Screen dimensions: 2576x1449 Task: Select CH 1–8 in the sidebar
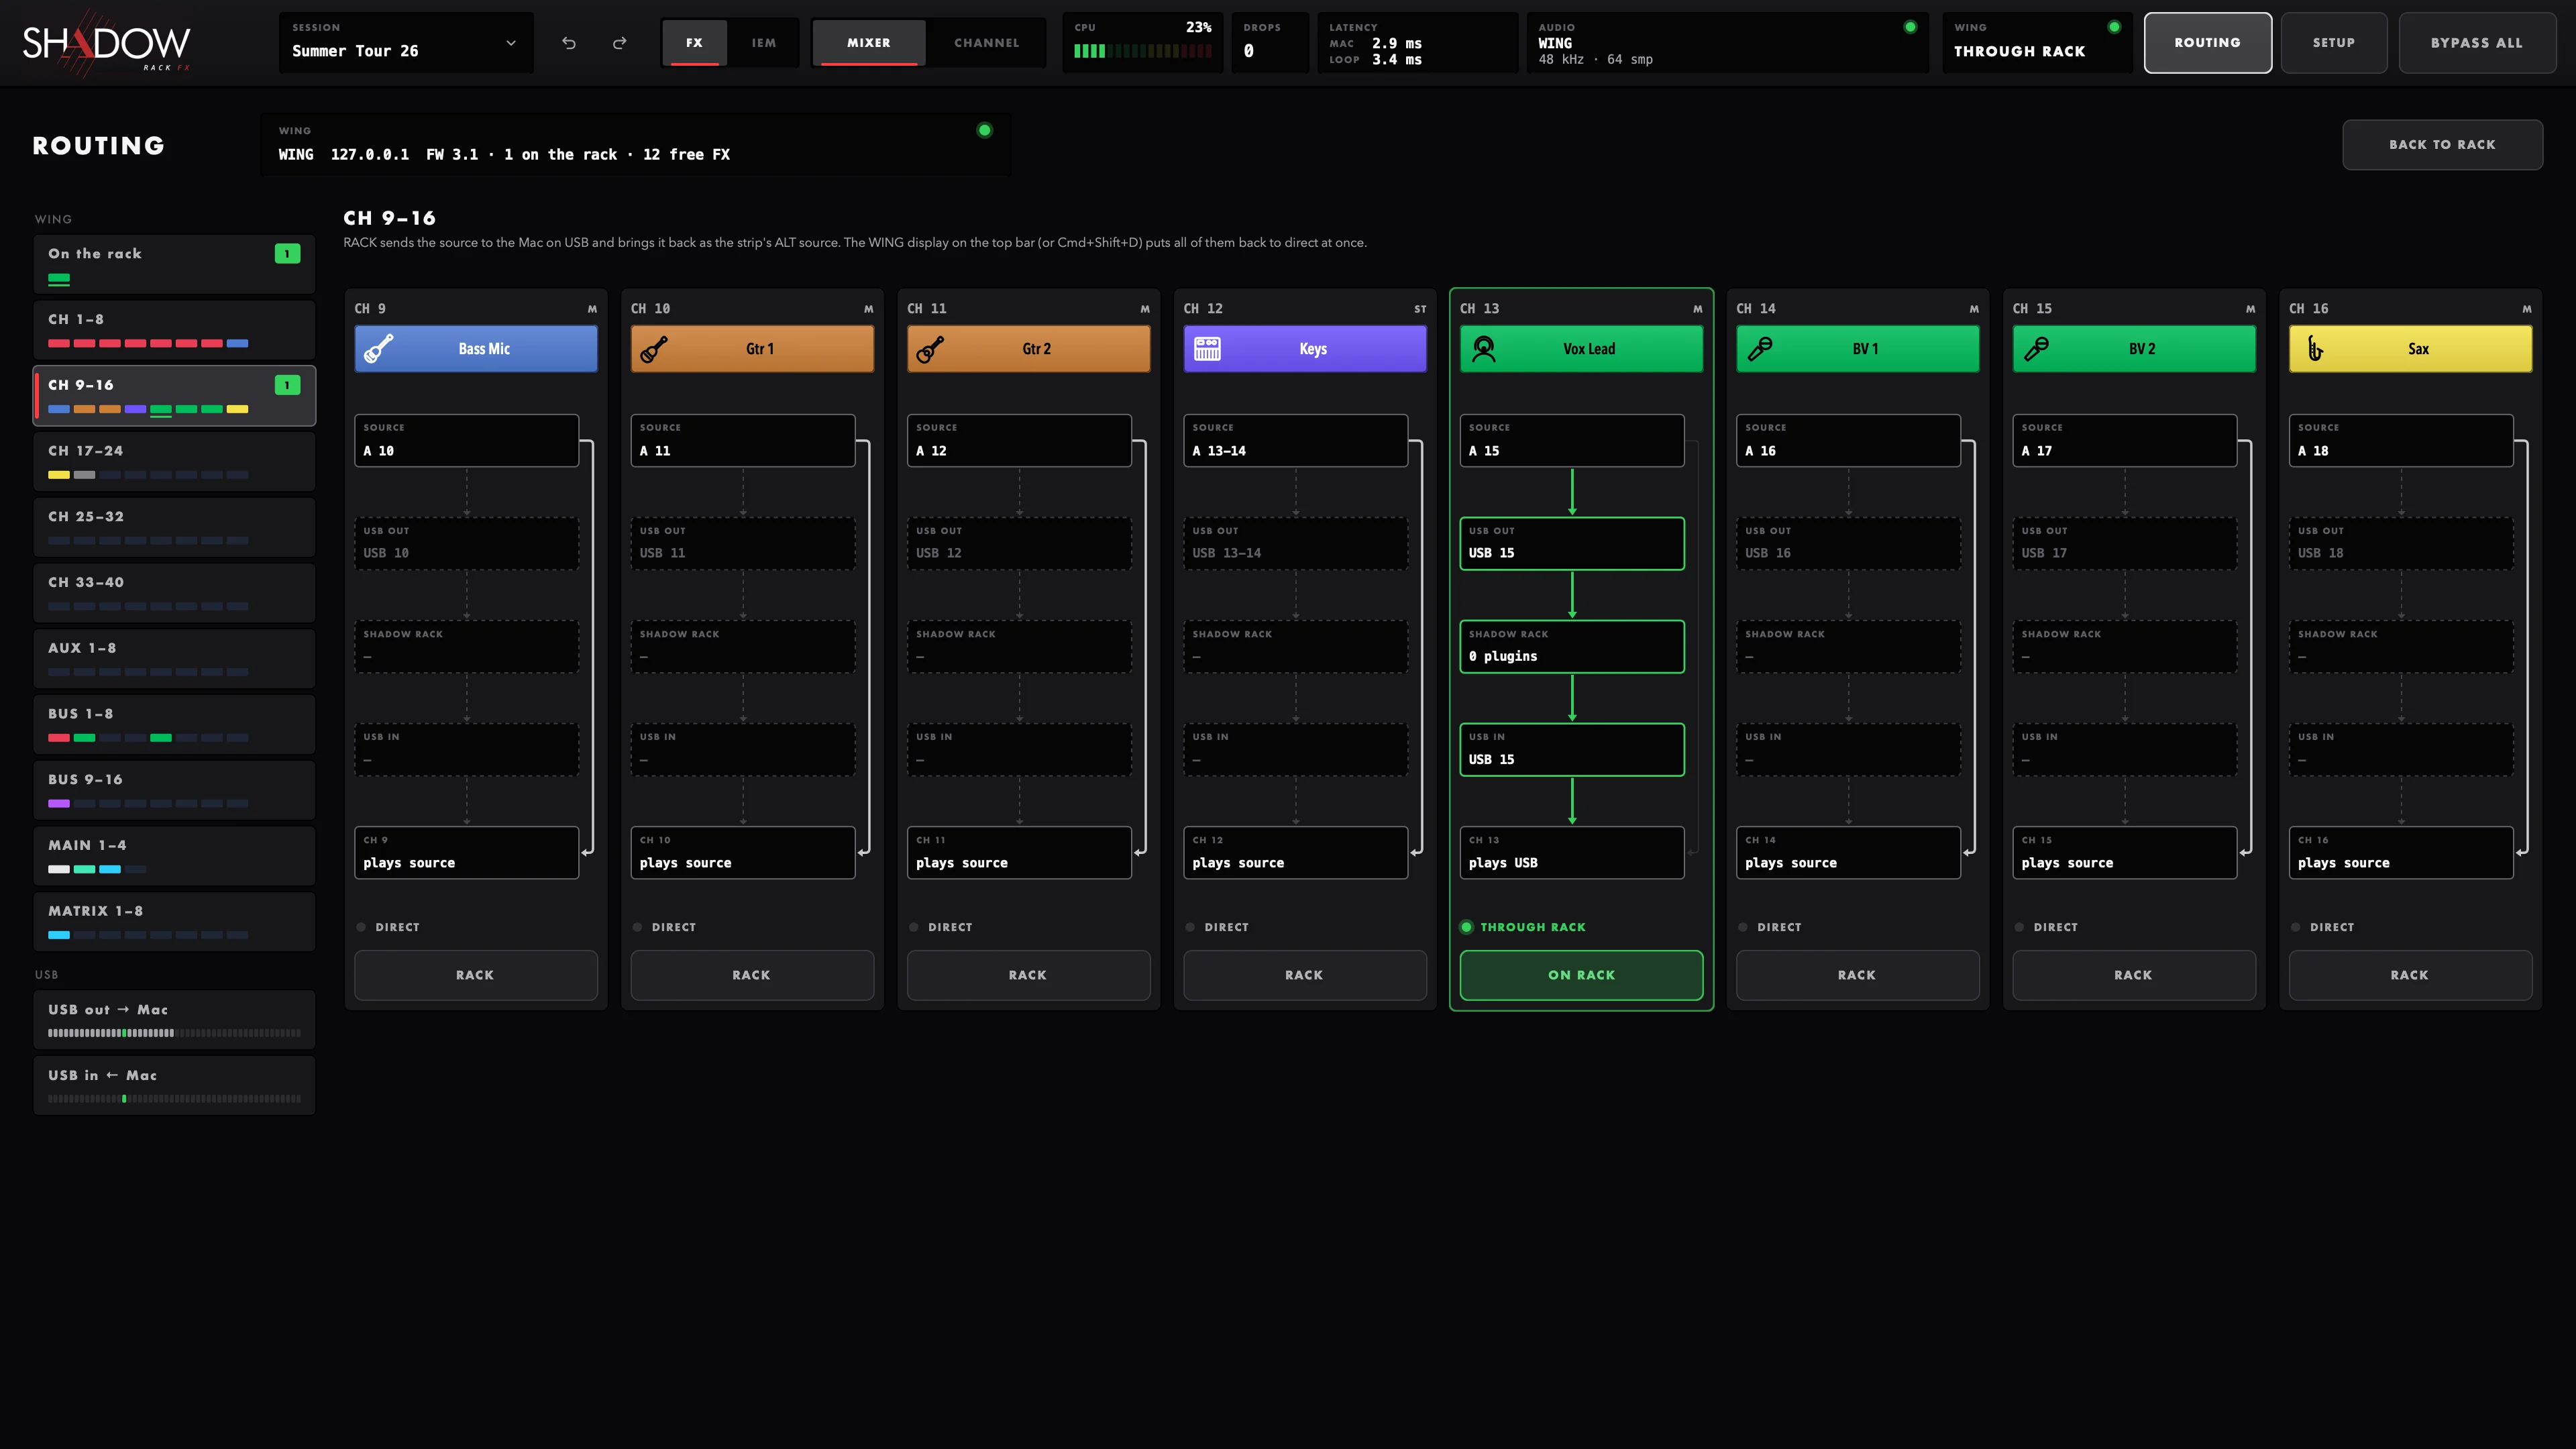(175, 330)
